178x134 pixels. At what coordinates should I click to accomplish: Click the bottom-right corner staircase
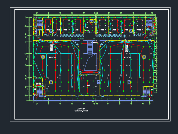[146, 92]
